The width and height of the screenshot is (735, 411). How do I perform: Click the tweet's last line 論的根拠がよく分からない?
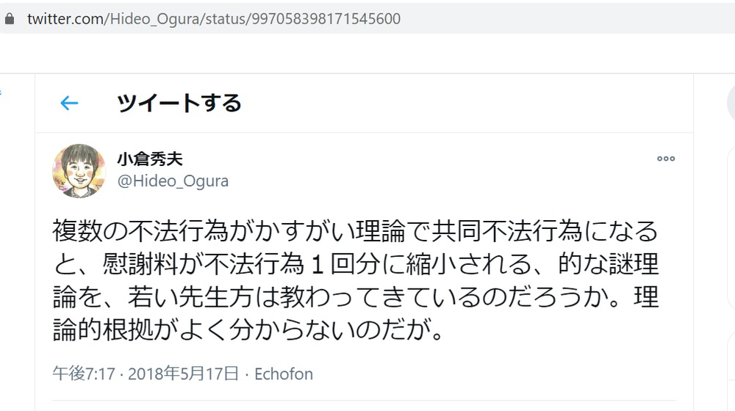click(248, 330)
